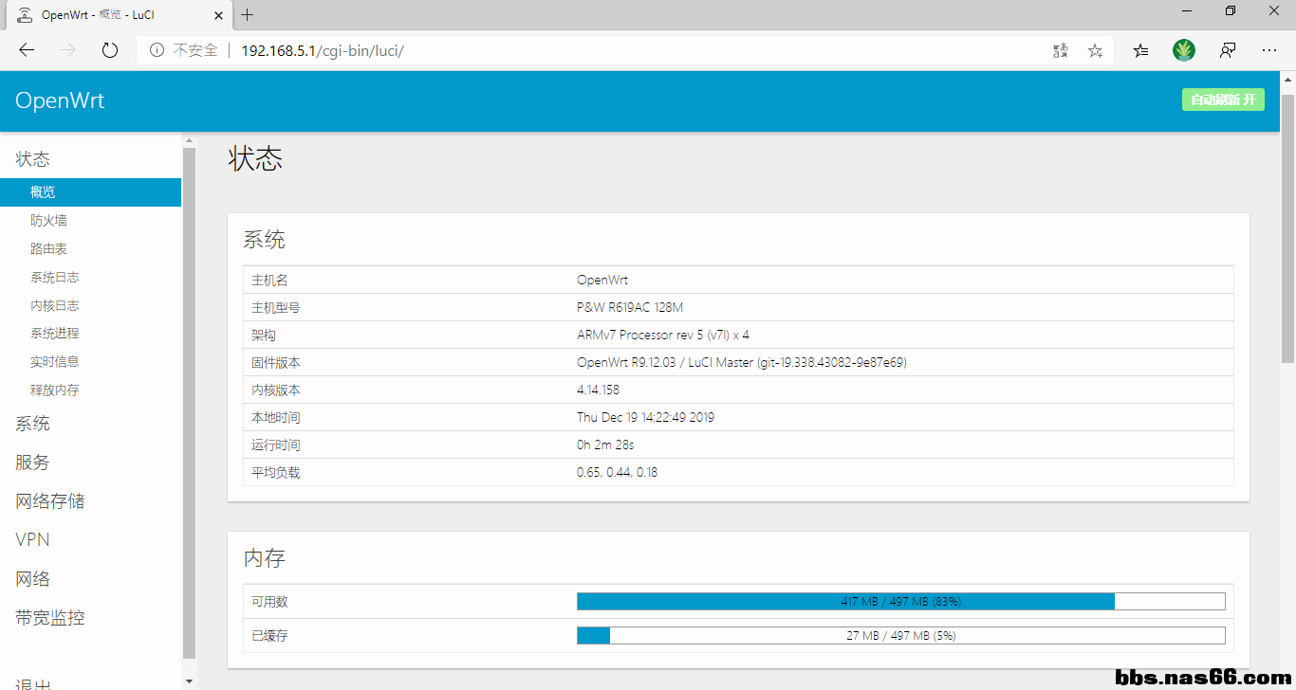This screenshot has height=690, width=1296.
Task: Select 系统日志 in the sidebar
Action: tap(55, 278)
